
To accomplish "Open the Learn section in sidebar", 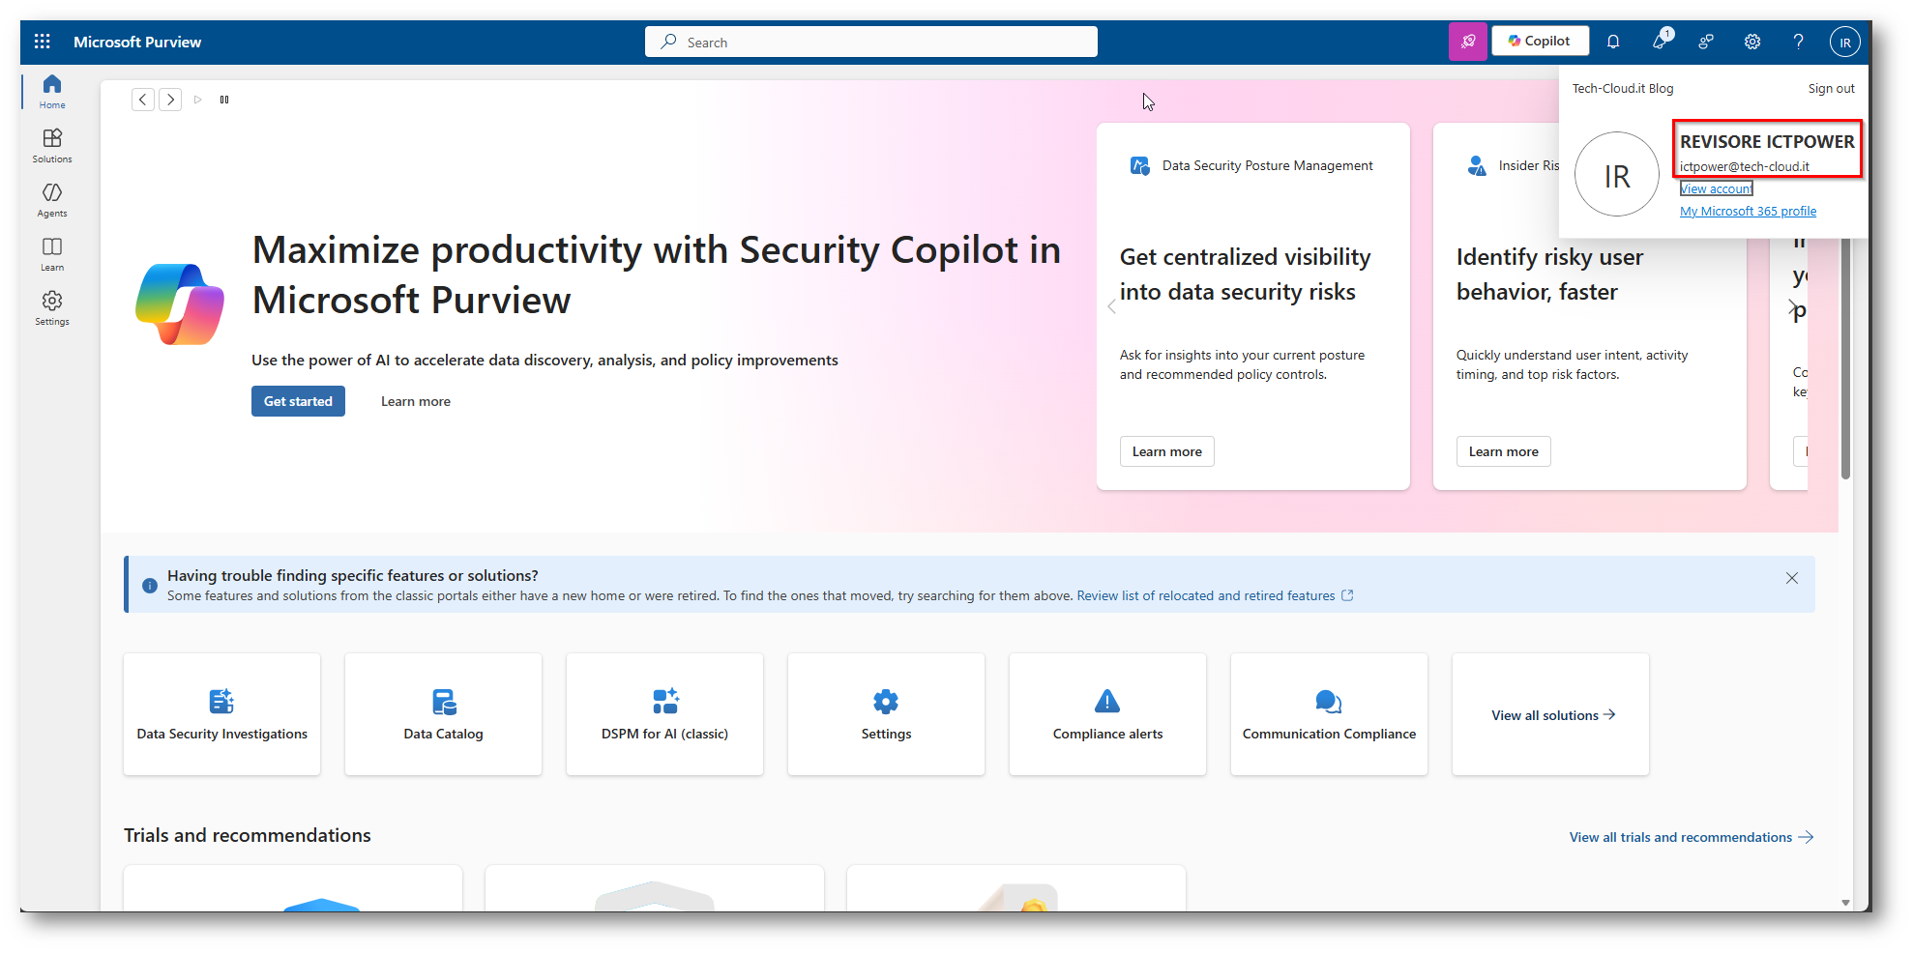I will tap(52, 253).
